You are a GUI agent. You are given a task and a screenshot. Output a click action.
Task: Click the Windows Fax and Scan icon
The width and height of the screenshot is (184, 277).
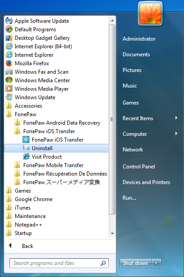coord(9,72)
